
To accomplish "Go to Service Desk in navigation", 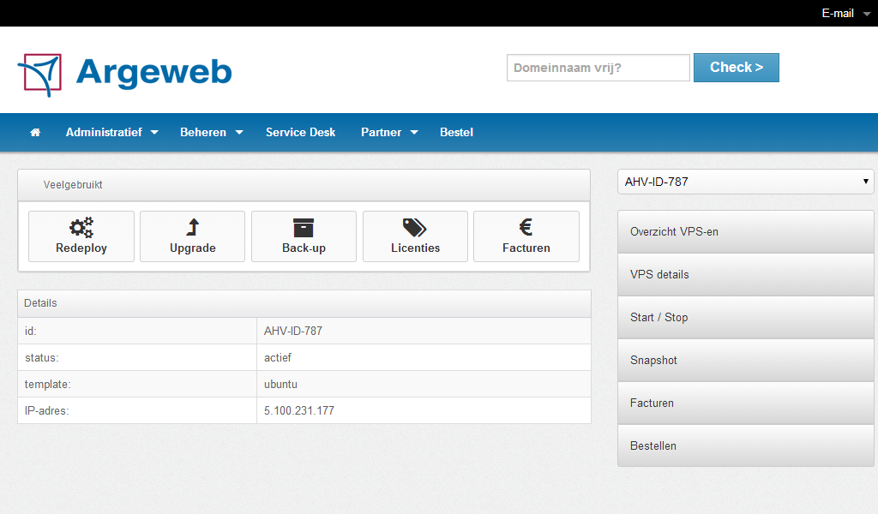I will pyautogui.click(x=300, y=133).
